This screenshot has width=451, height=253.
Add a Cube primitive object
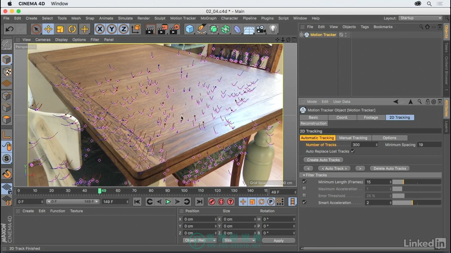(190, 29)
